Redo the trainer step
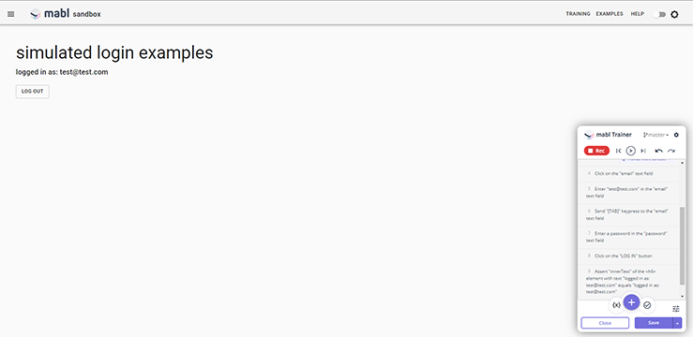Viewport: 693px width, 337px height. tap(671, 151)
